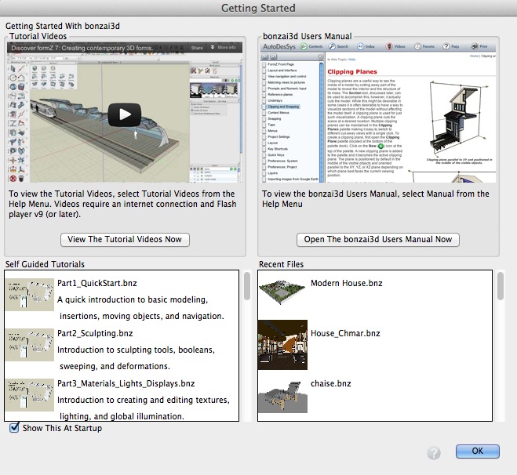
Task: Open More info on the video preview
Action: pos(224,48)
